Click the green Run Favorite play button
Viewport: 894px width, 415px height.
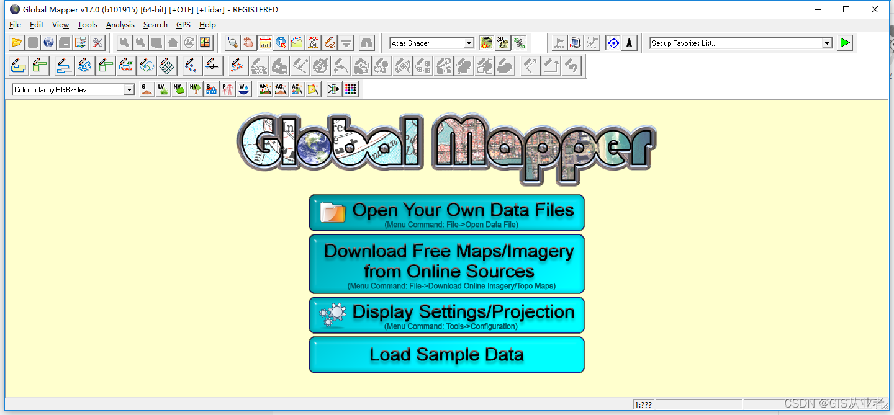pyautogui.click(x=845, y=43)
